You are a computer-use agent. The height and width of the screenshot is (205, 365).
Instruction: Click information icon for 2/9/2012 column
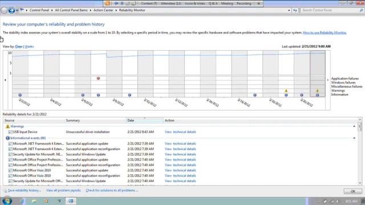129,95
